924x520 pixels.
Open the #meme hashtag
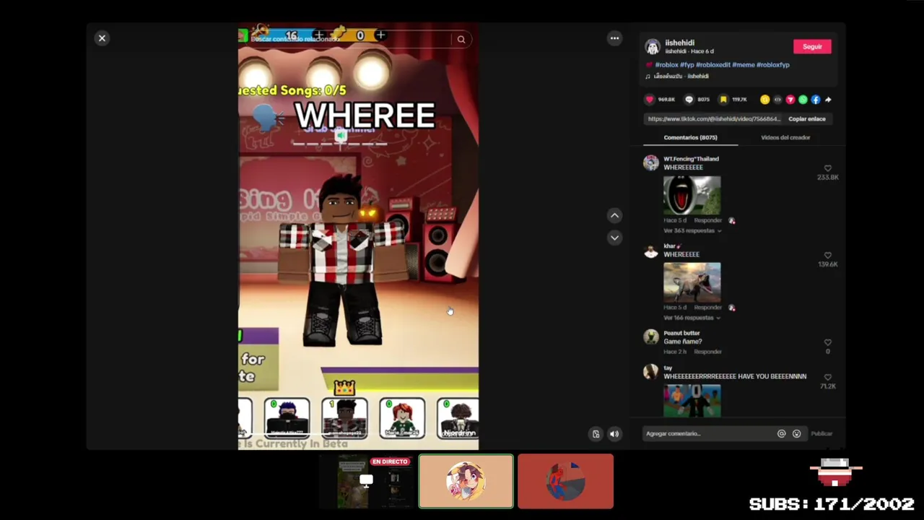(x=743, y=65)
